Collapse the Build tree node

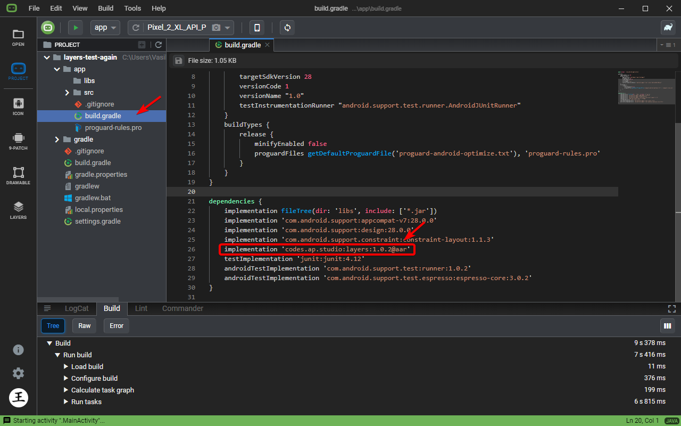[x=49, y=343]
